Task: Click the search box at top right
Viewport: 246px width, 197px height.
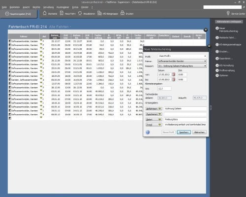Action: 222,7
